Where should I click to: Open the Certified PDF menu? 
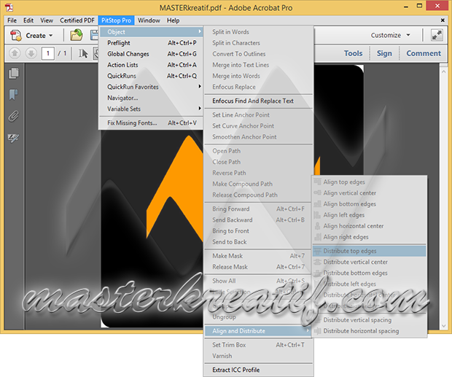point(77,20)
